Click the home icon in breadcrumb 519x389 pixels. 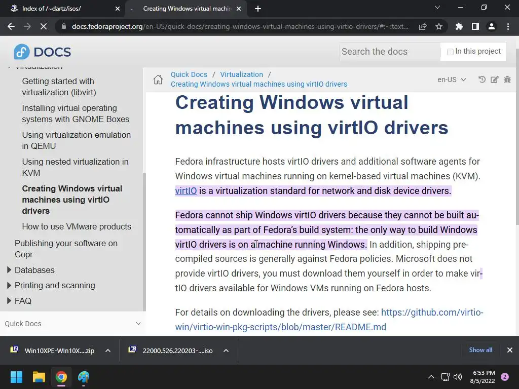pyautogui.click(x=158, y=80)
